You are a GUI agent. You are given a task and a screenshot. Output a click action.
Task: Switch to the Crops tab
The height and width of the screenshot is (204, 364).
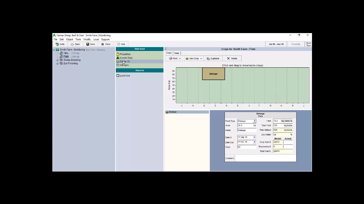[x=169, y=53]
